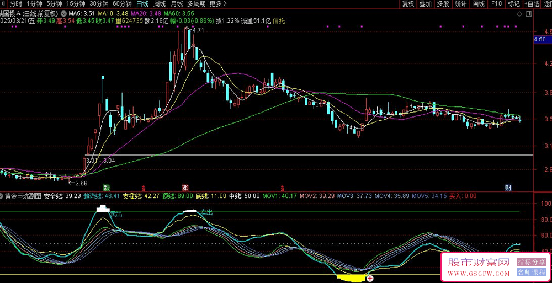Image resolution: width=552 pixels, height=283 pixels.
Task: Click the MOV1: 40.17 value
Action: [x=280, y=196]
